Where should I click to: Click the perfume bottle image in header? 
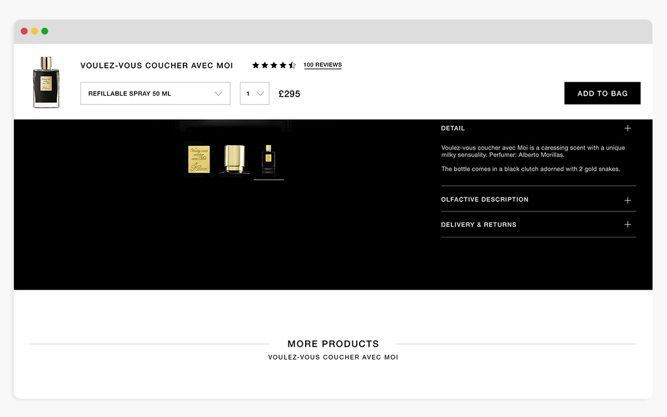tap(46, 82)
